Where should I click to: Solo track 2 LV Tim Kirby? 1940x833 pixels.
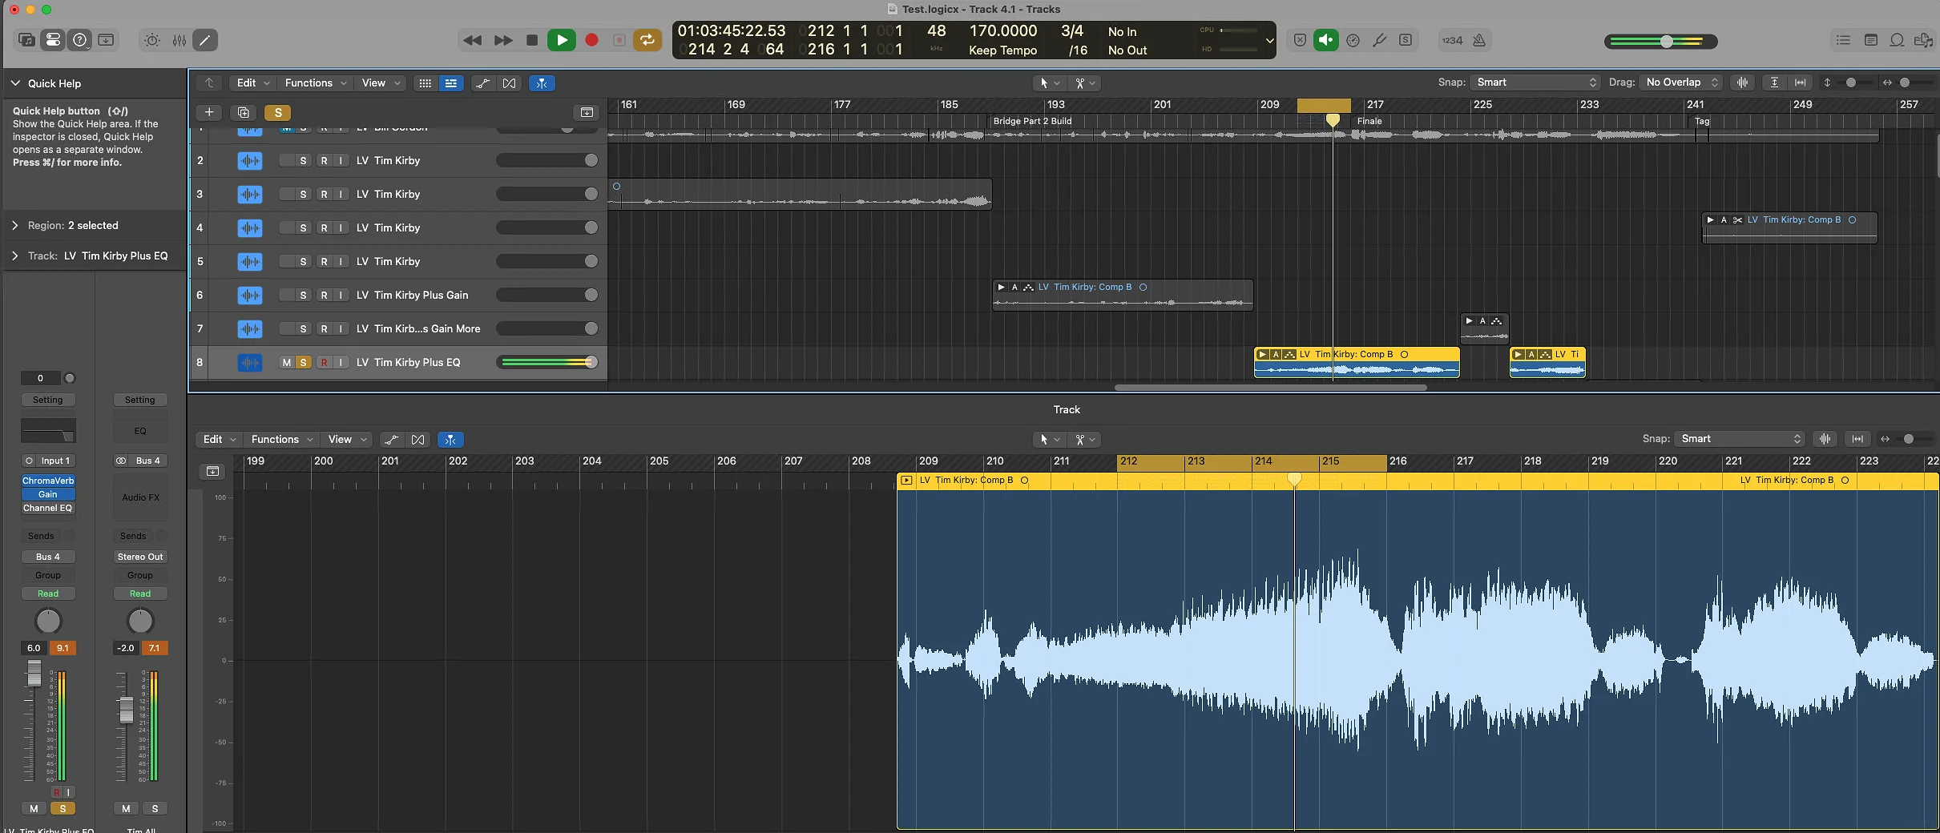coord(303,161)
